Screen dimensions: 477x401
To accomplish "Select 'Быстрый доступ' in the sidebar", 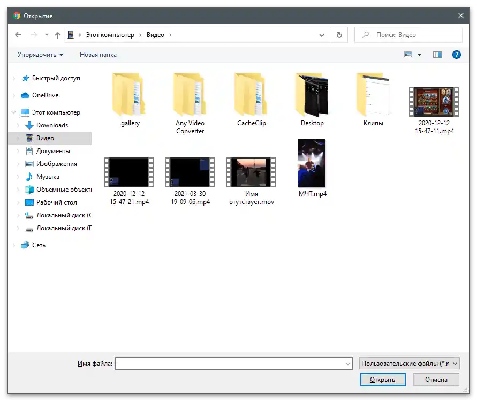I will pyautogui.click(x=56, y=78).
